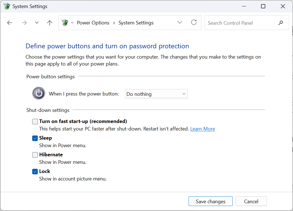Screen dimensions: 293x211
Task: Uncheck the Sleep checkbox
Action: 35,138
